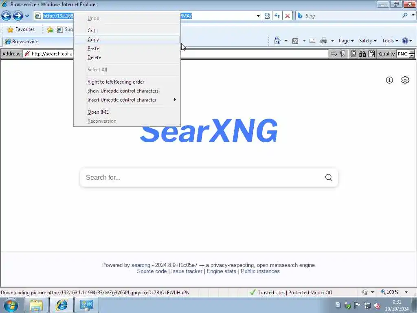Click the Internet Explorer taskbar button
This screenshot has height=313, width=417.
(62, 305)
